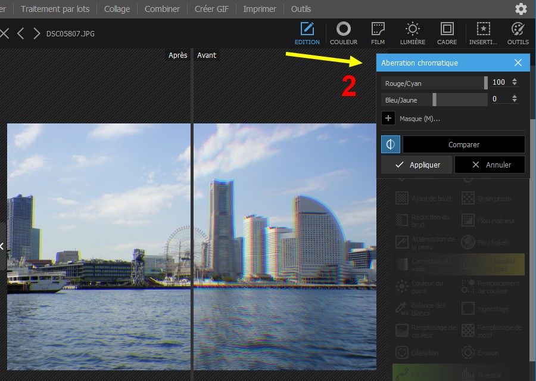Close the Aberration chromatique panel
This screenshot has height=381, width=536.
(x=518, y=63)
